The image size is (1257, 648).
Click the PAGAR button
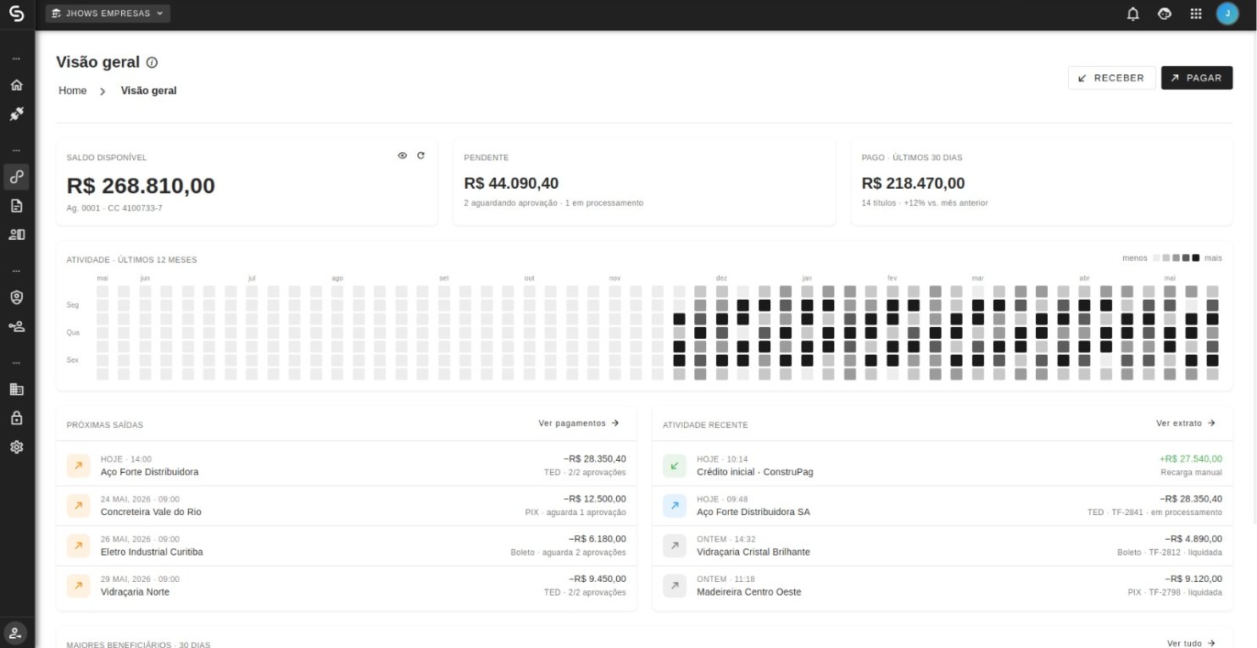pos(1196,78)
